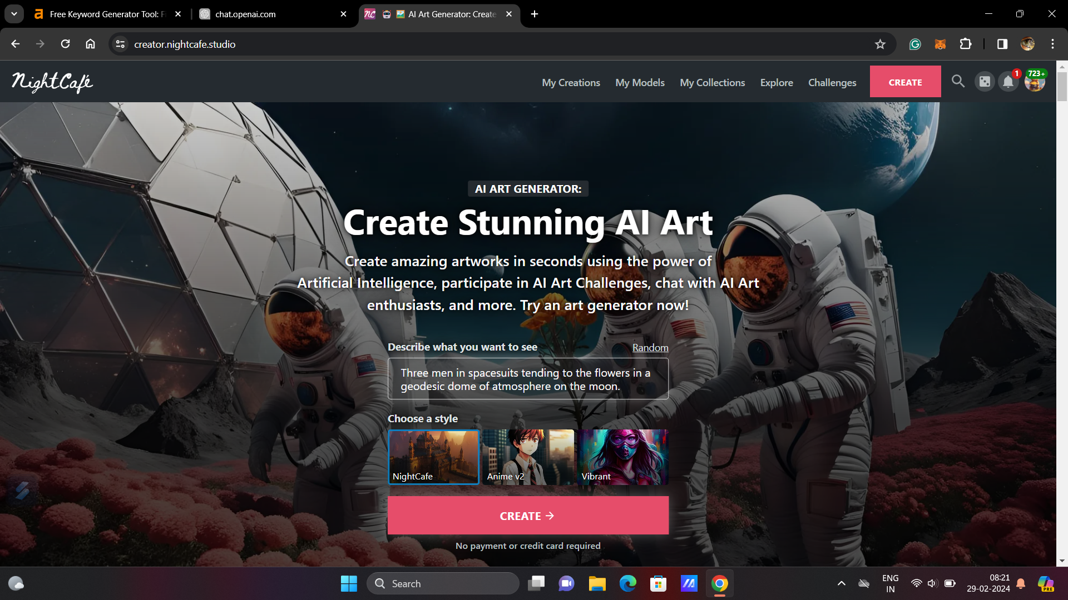Open the tab search chevron
Screen dimensions: 1068x600
click(x=14, y=14)
